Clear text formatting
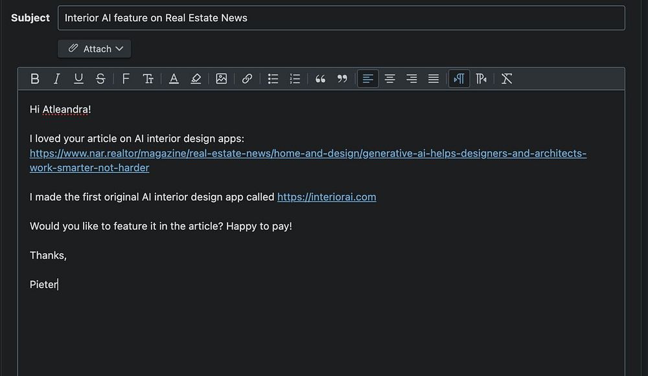The image size is (648, 376). coord(507,79)
